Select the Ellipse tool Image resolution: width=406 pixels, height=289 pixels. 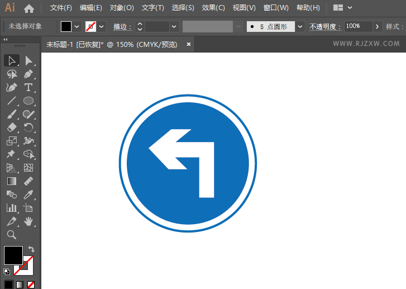coord(28,101)
